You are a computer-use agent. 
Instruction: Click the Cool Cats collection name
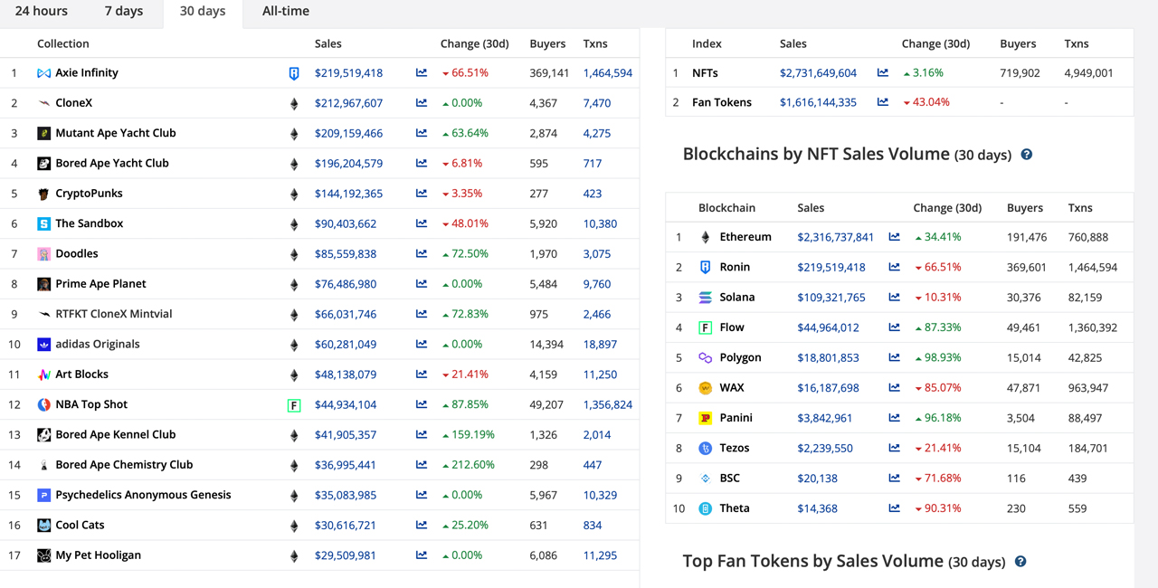tap(80, 525)
